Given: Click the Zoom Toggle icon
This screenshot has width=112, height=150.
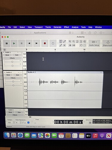Looking at the screenshot, I should [x=85, y=41].
